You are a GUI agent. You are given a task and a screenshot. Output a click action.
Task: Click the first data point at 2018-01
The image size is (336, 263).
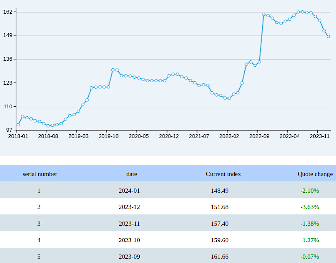tap(18, 125)
